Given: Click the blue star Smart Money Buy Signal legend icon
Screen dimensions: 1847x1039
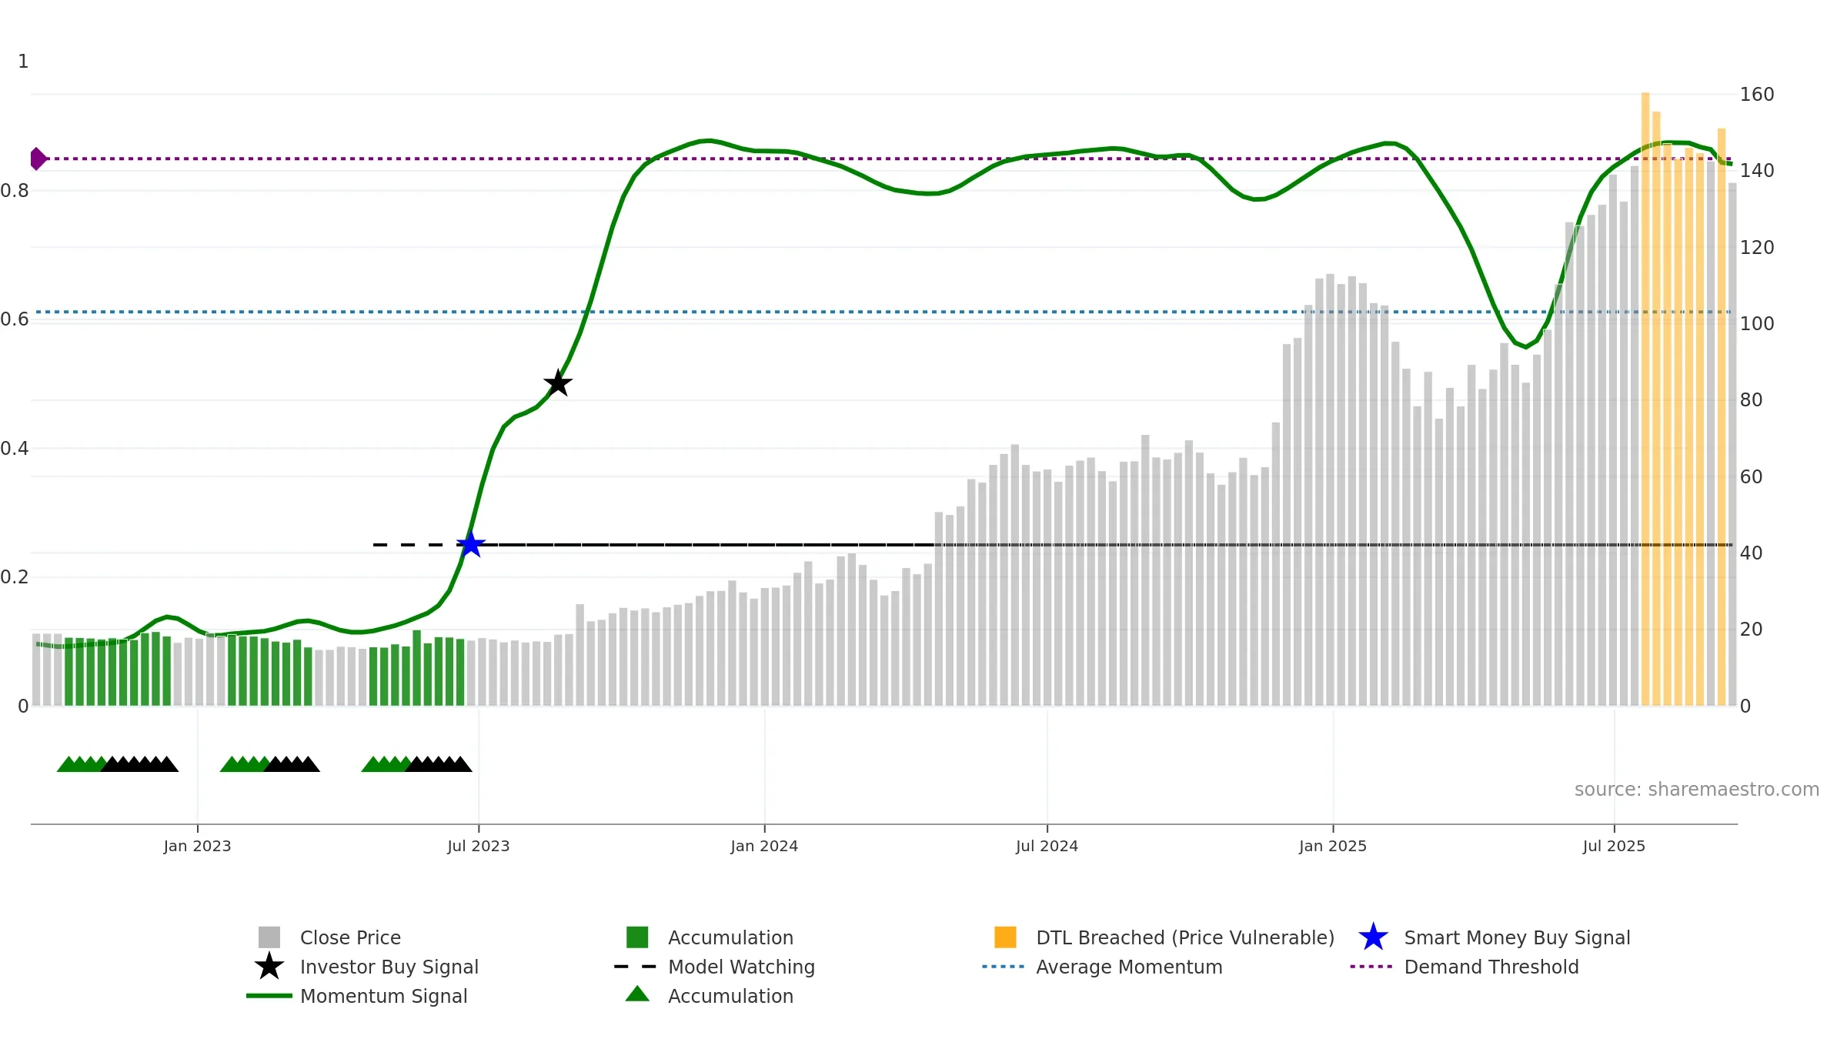Looking at the screenshot, I should (1373, 937).
